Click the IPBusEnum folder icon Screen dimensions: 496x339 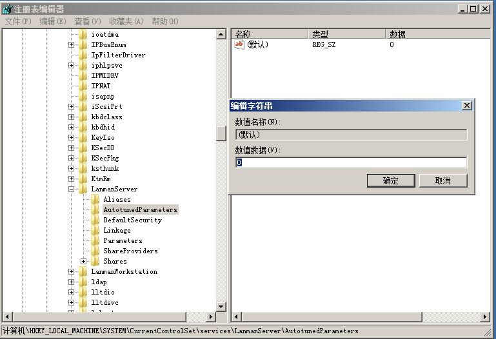tap(83, 44)
